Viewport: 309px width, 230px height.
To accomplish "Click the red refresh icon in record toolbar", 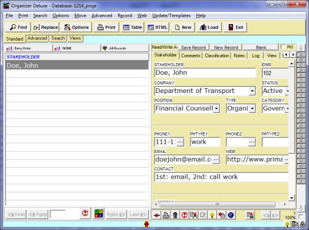I will 184,215.
